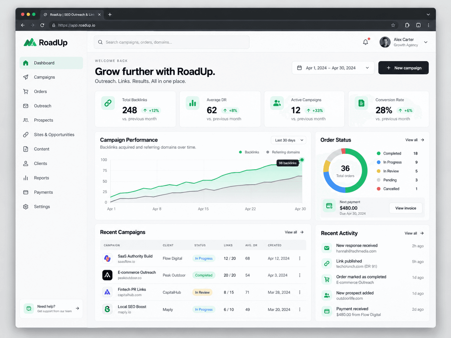The height and width of the screenshot is (338, 451).
Task: Open row actions for Fintech PR Links
Action: click(300, 292)
